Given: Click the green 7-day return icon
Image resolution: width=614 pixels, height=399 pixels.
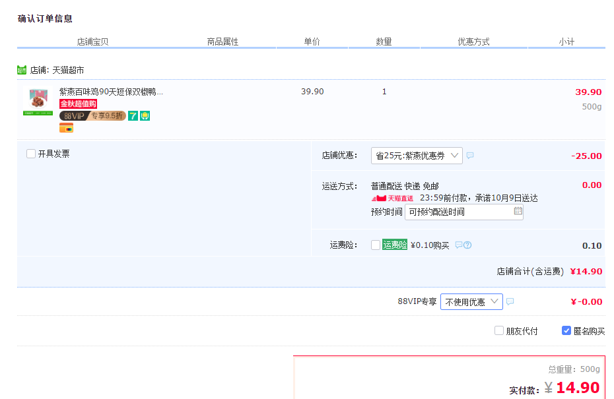Looking at the screenshot, I should [x=133, y=116].
